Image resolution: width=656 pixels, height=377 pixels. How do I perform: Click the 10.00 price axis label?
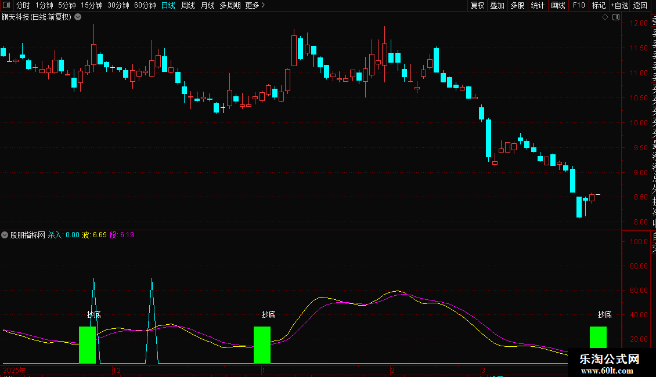tap(639, 123)
